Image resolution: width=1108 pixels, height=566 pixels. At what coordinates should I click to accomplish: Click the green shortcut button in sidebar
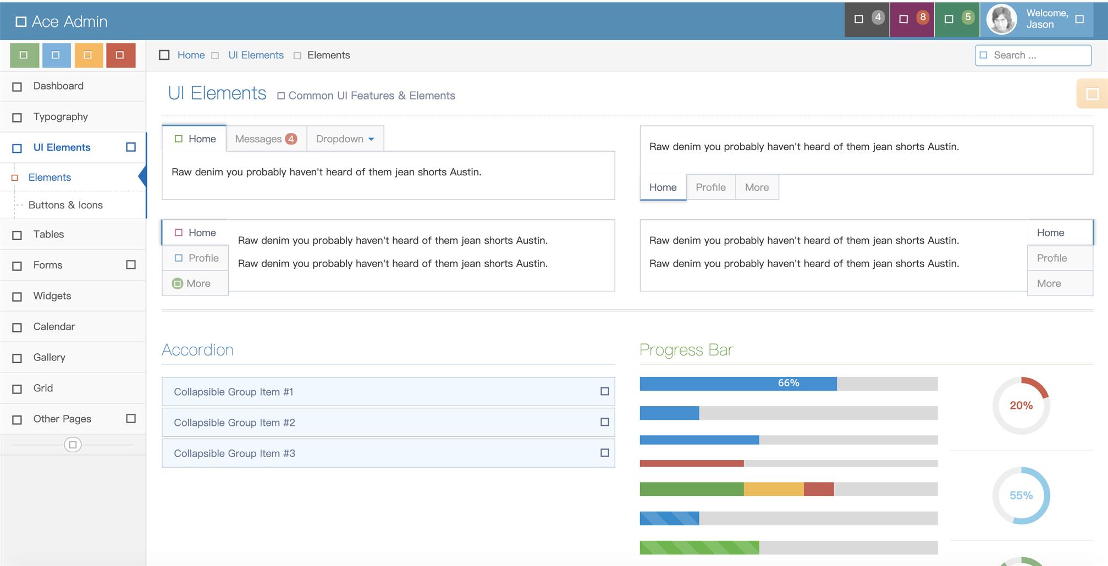click(25, 56)
